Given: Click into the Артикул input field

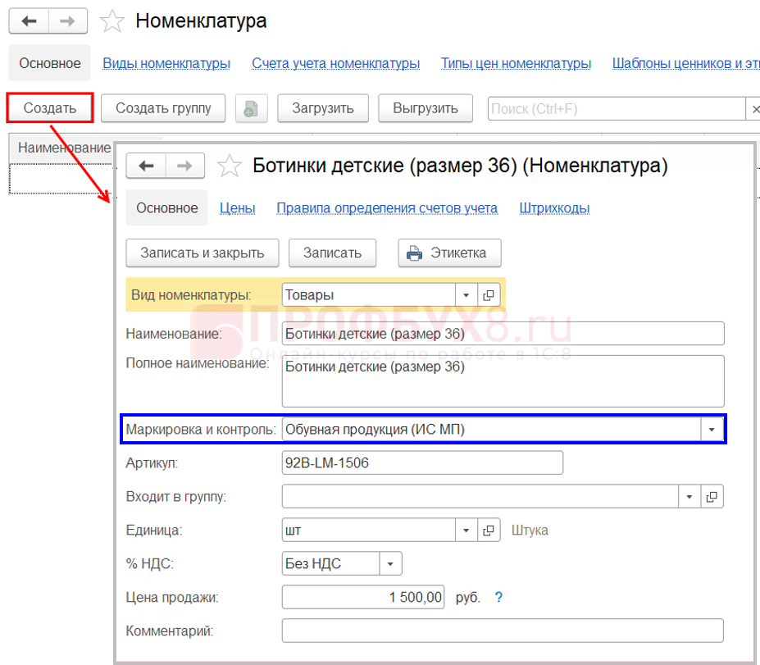Looking at the screenshot, I should point(421,463).
